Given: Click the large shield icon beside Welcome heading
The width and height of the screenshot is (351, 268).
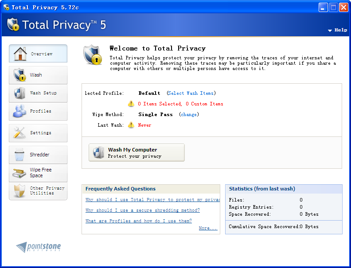Looking at the screenshot, I should pyautogui.click(x=94, y=55).
